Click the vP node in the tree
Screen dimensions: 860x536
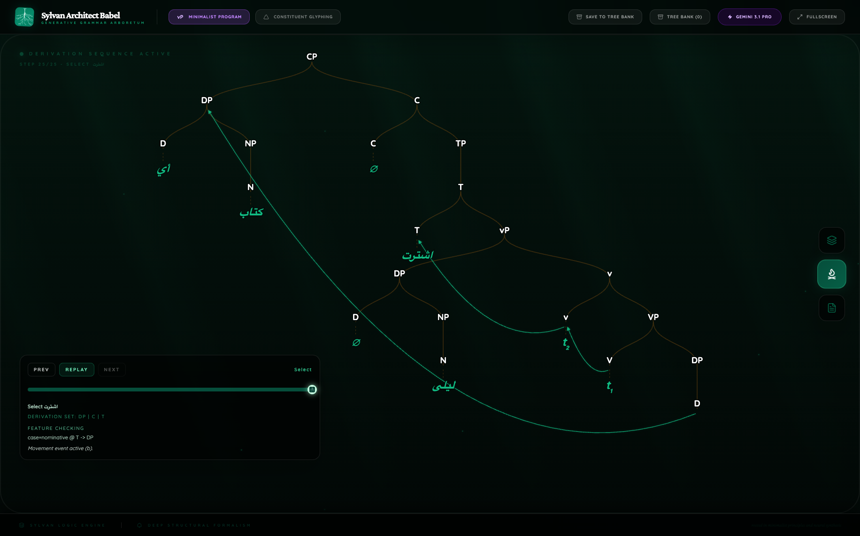(x=504, y=230)
